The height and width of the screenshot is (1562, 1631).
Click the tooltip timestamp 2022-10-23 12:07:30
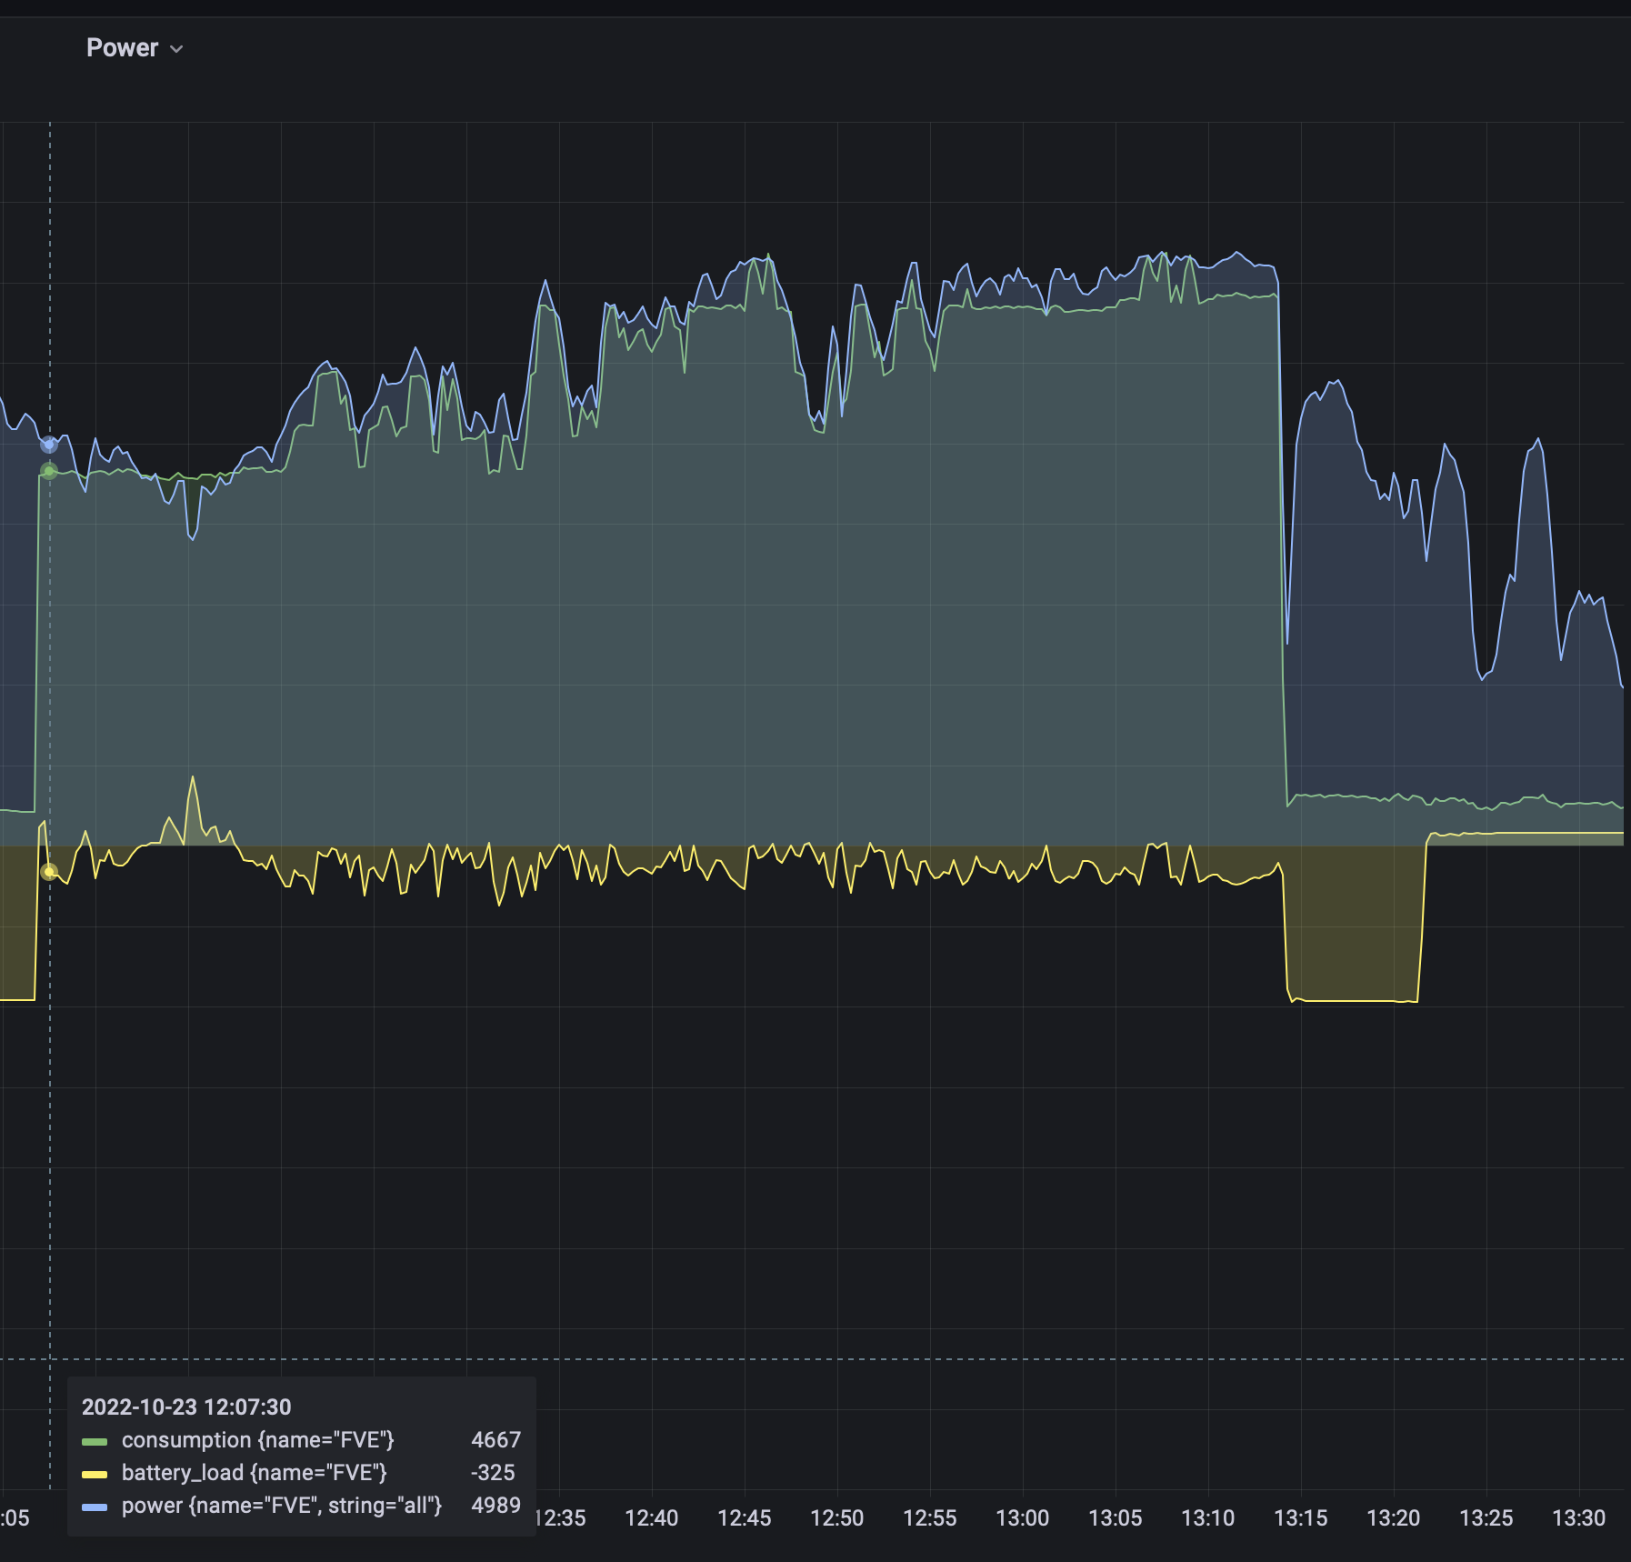click(186, 1407)
